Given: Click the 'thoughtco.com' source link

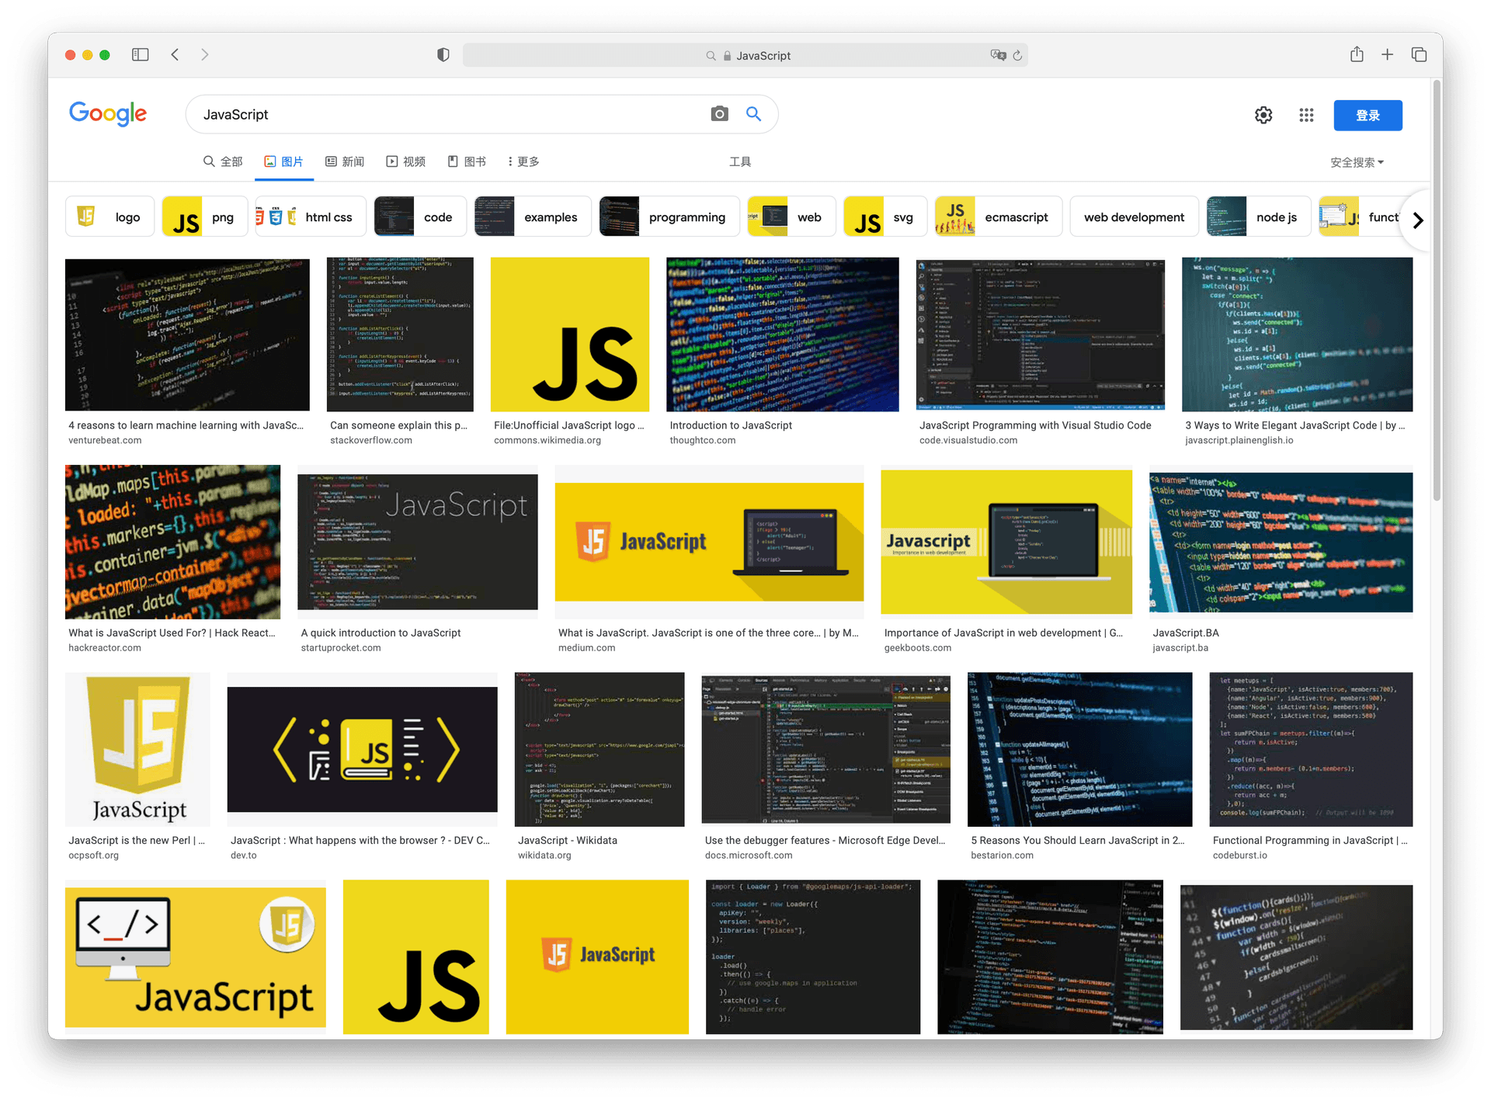Looking at the screenshot, I should pyautogui.click(x=703, y=440).
